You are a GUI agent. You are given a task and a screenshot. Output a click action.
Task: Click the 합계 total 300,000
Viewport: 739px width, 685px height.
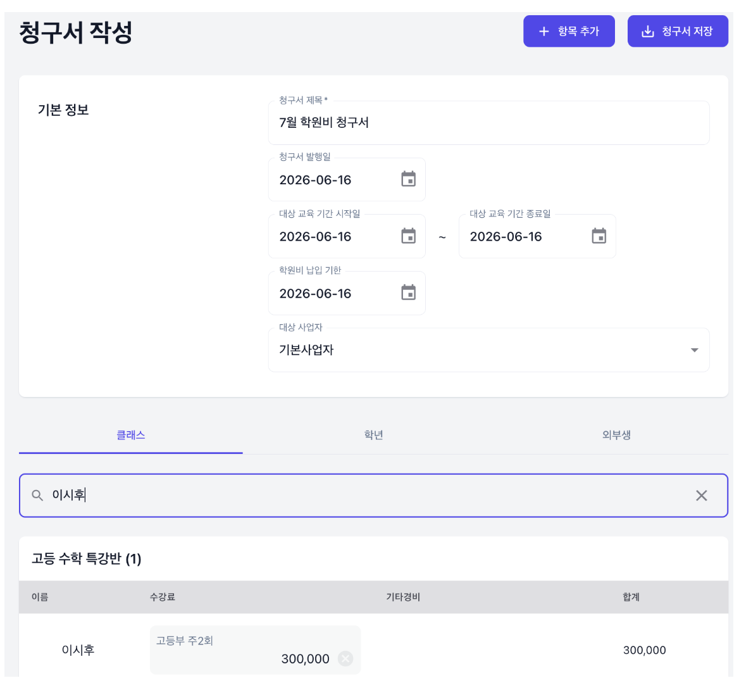pos(644,650)
